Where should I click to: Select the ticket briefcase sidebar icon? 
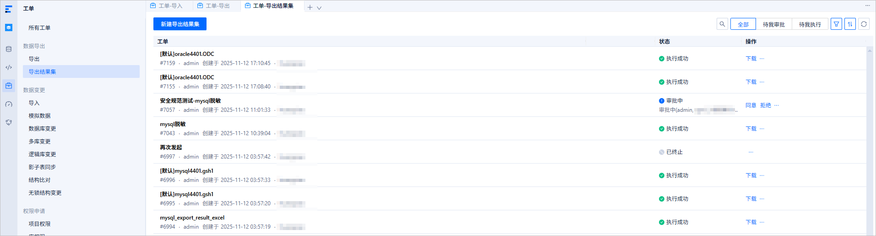[x=9, y=86]
